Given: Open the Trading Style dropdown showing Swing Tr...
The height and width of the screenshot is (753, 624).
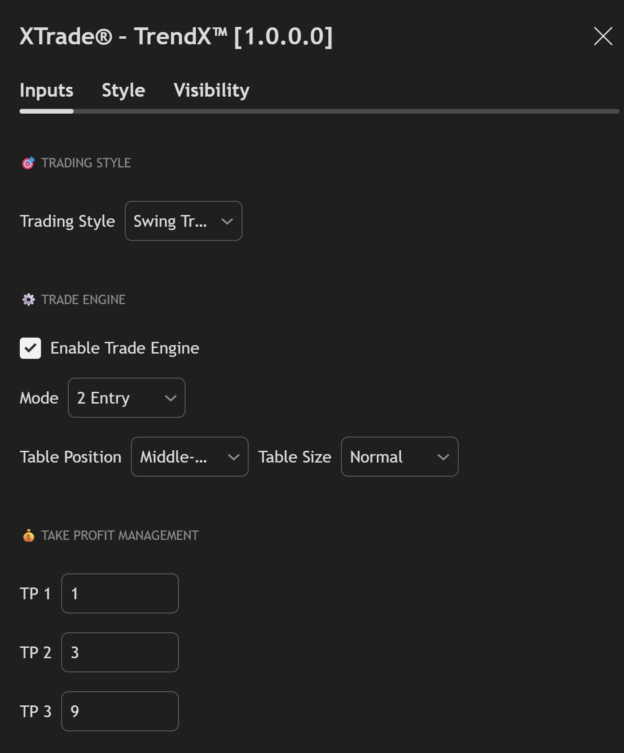Looking at the screenshot, I should click(x=183, y=221).
